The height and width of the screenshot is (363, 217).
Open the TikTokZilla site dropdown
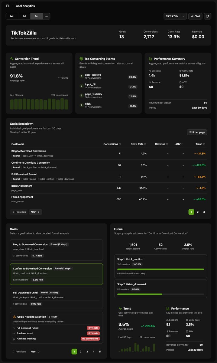point(175,16)
